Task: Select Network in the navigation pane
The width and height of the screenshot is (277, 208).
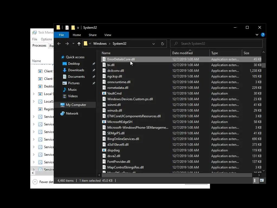Action: [x=72, y=113]
